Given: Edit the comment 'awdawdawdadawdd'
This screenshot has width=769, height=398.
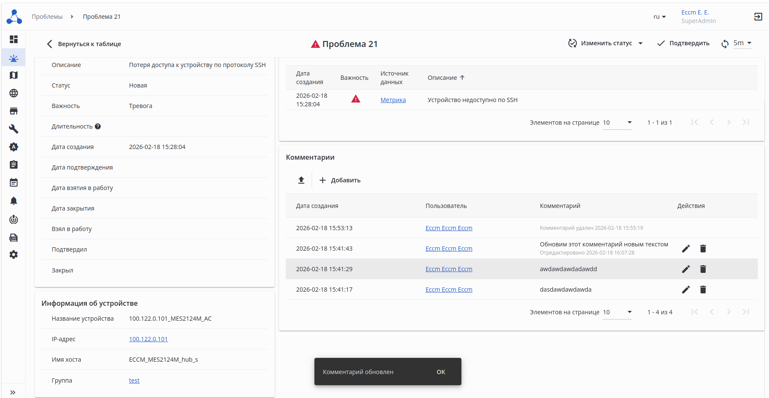Looking at the screenshot, I should pos(686,269).
